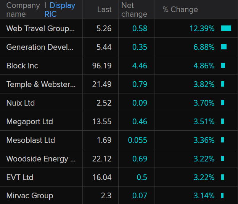Open EVT Ltd stock entry
Viewport: 238px width, 204px height.
point(20,177)
